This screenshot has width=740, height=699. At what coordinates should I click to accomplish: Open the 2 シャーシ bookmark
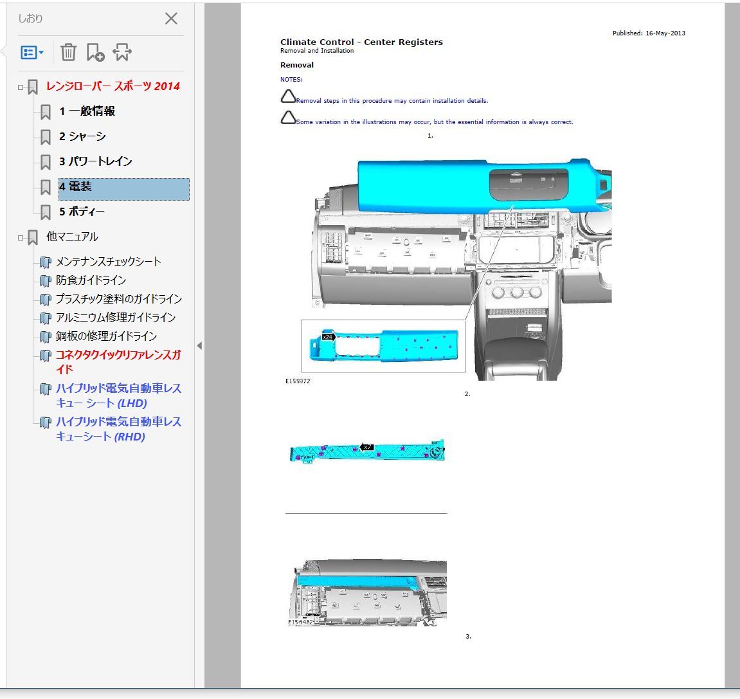tap(82, 136)
